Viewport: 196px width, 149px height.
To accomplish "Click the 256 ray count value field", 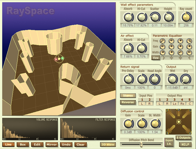I will pyautogui.click(x=186, y=25).
